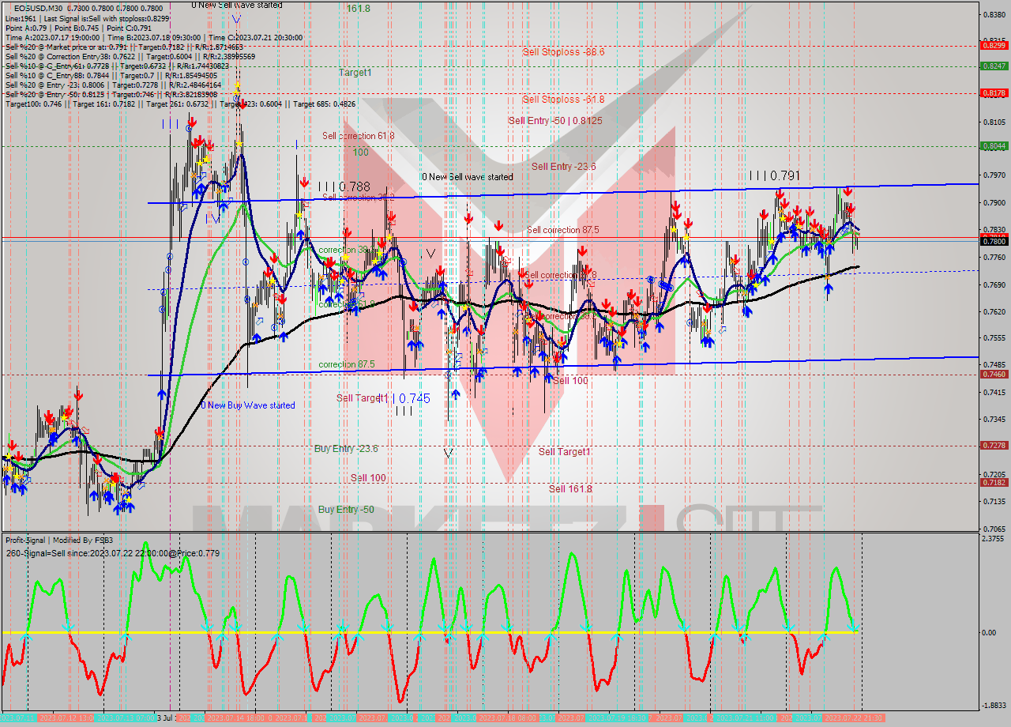Click the '2023.07.18 08:00' time axis label
Viewport: 1011px width, 727px height.
click(508, 718)
